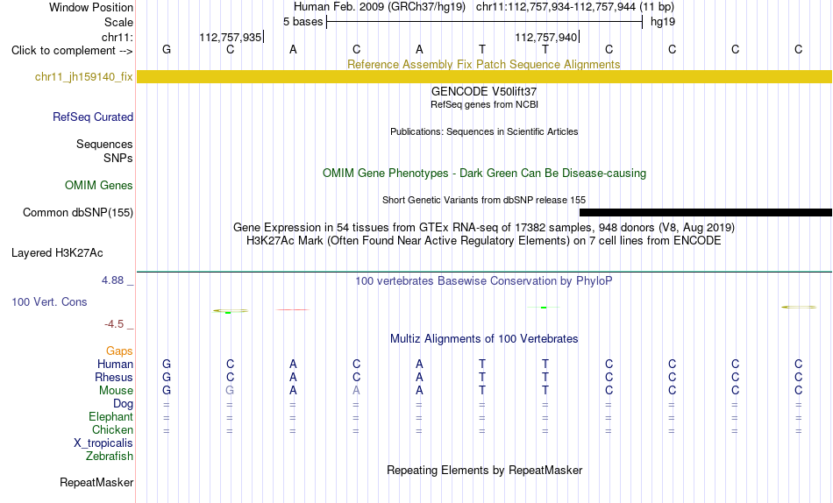Image resolution: width=833 pixels, height=503 pixels.
Task: Click the G base in the reference sequence row
Action: pos(167,49)
